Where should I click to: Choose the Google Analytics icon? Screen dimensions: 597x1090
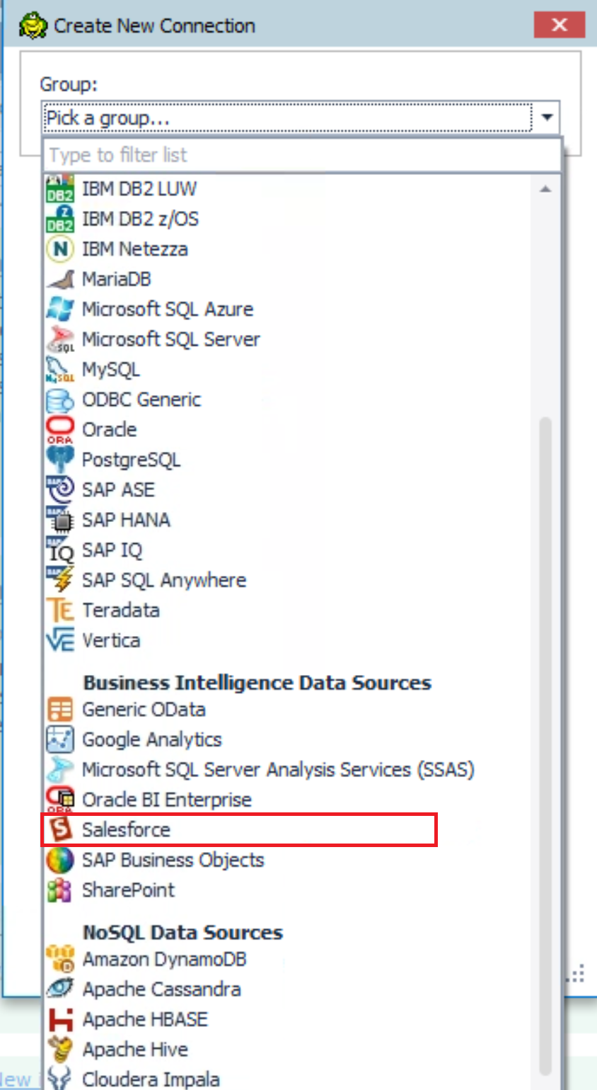tap(59, 739)
